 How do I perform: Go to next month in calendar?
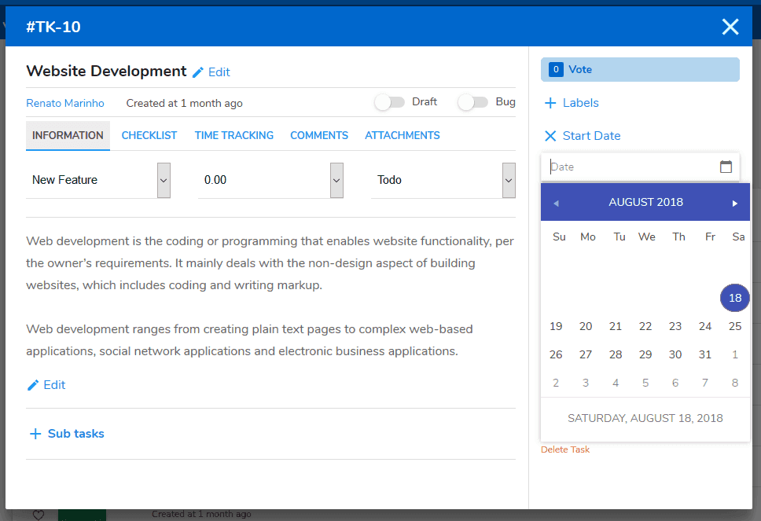tap(735, 203)
